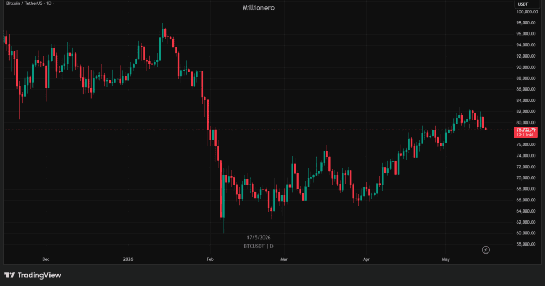Image resolution: width=545 pixels, height=286 pixels.
Task: Click the 100,000.00 price scale label
Action: click(527, 12)
